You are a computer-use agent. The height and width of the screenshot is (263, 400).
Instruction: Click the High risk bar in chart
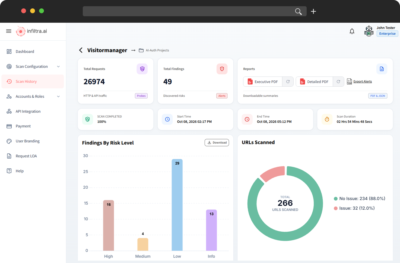click(x=109, y=225)
